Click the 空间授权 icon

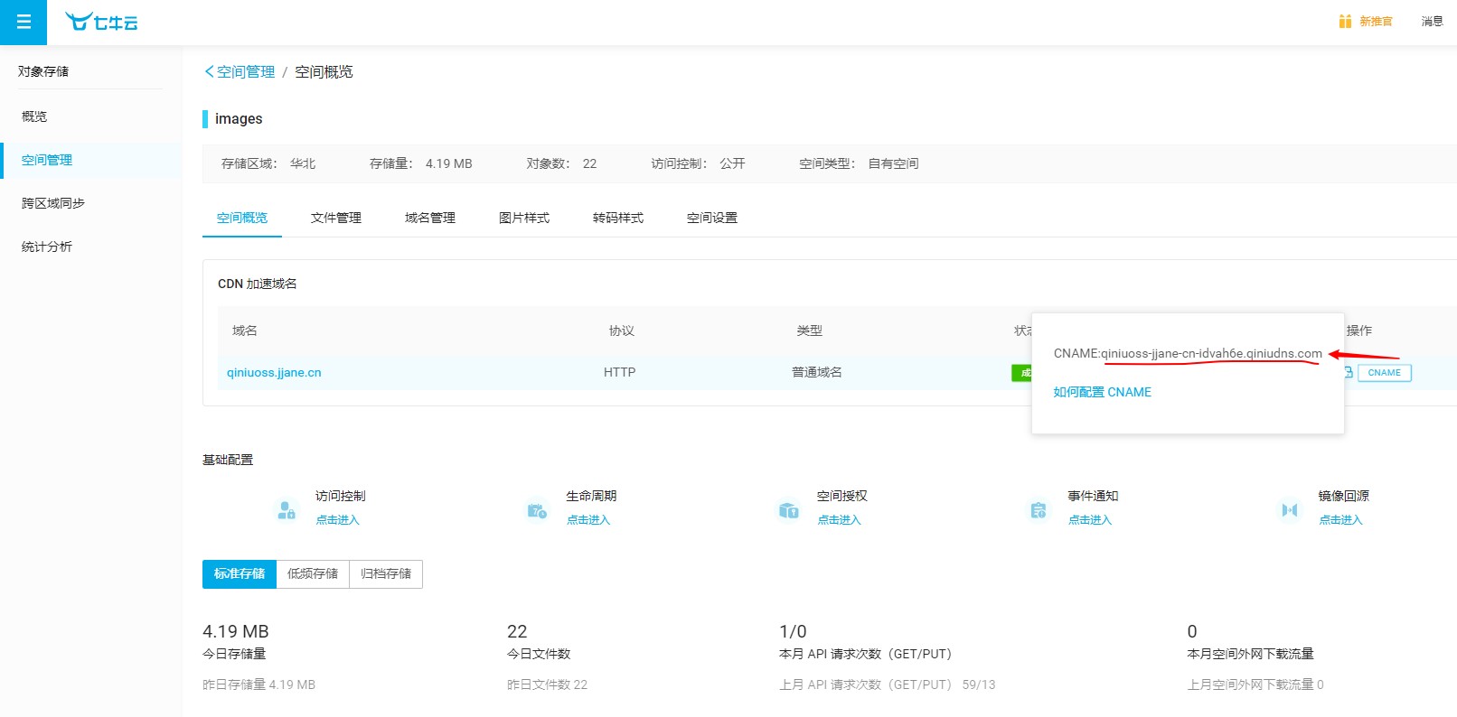(788, 510)
